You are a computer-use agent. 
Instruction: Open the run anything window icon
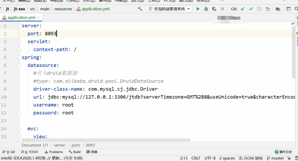point(288,9)
